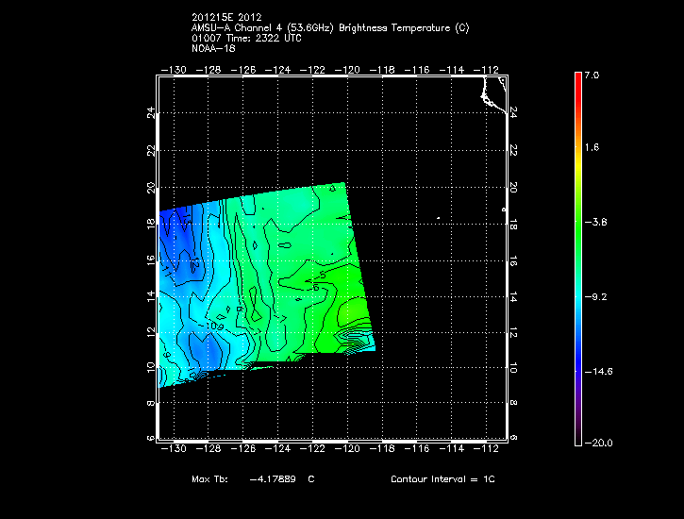Click the -130 longitude label on top axis

click(175, 70)
